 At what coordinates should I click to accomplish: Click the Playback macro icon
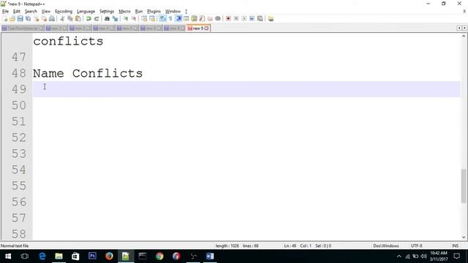click(x=244, y=19)
